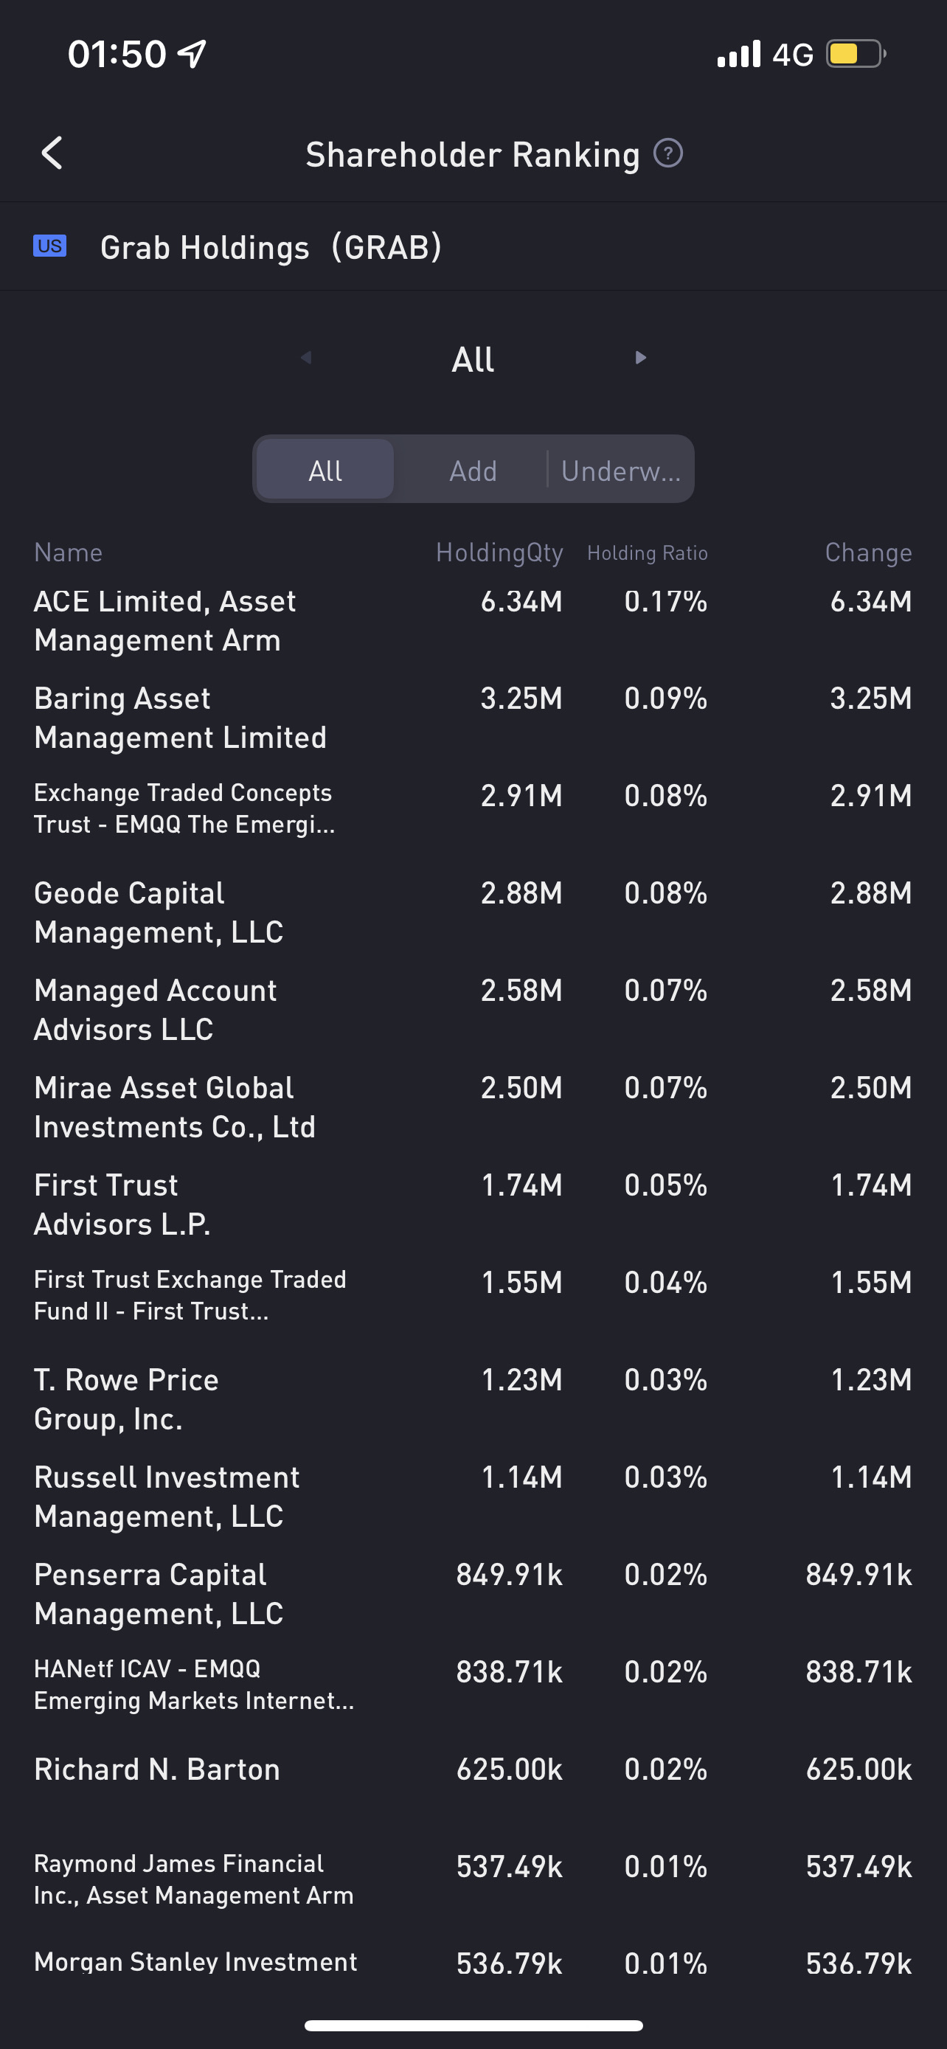Image resolution: width=947 pixels, height=2049 pixels.
Task: Open T. Rowe Price Group, Inc. entry
Action: (127, 1399)
